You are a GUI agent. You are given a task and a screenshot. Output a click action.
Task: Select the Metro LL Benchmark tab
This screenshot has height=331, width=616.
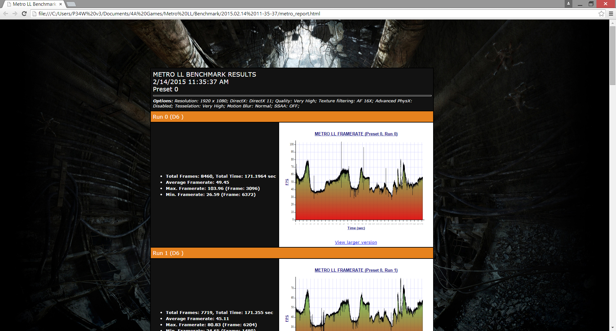pos(34,4)
